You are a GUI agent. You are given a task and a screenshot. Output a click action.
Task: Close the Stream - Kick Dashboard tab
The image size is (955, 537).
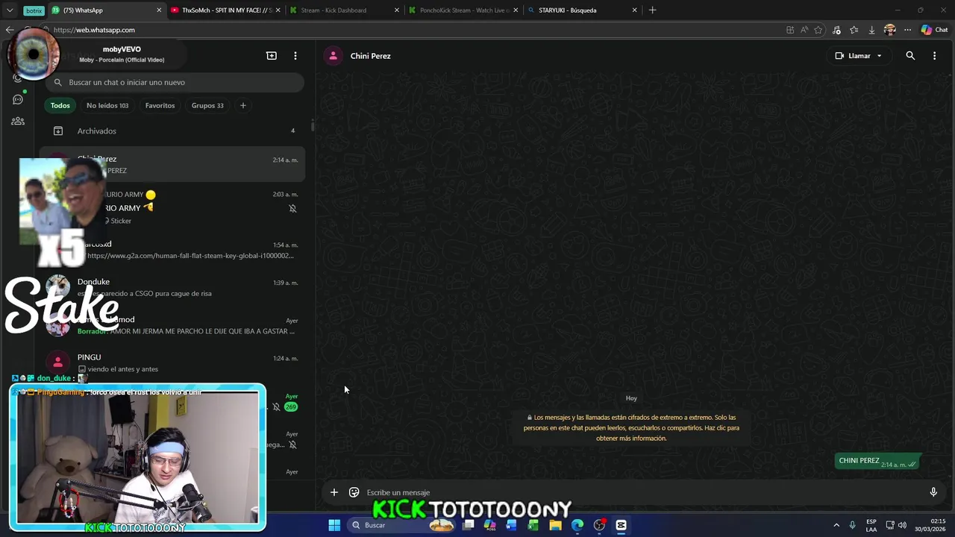click(x=397, y=10)
